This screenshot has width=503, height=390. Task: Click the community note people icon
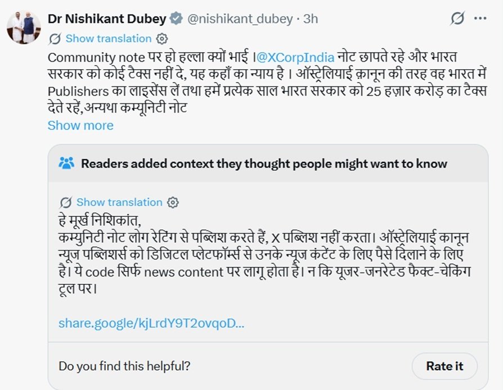[x=66, y=164]
